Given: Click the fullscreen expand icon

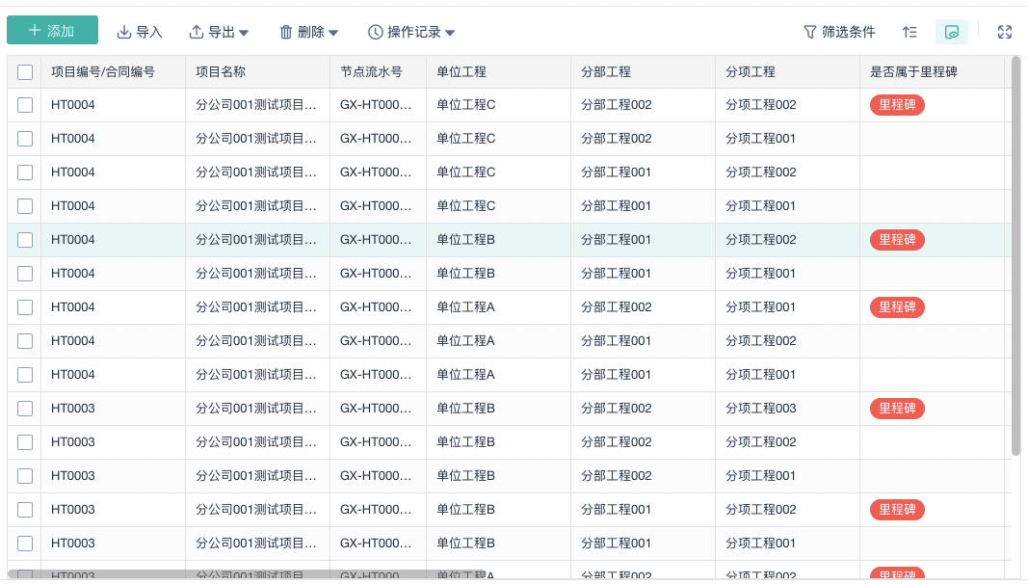Looking at the screenshot, I should (x=1005, y=32).
